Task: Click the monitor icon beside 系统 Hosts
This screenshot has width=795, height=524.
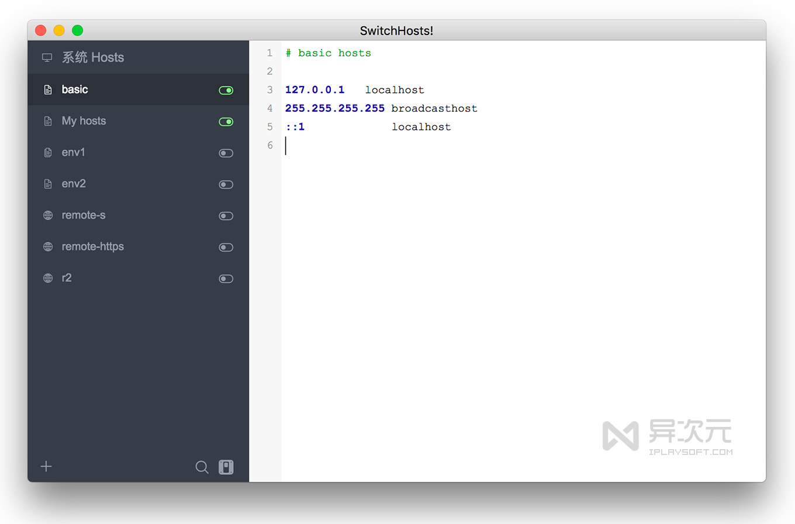Action: click(x=47, y=57)
